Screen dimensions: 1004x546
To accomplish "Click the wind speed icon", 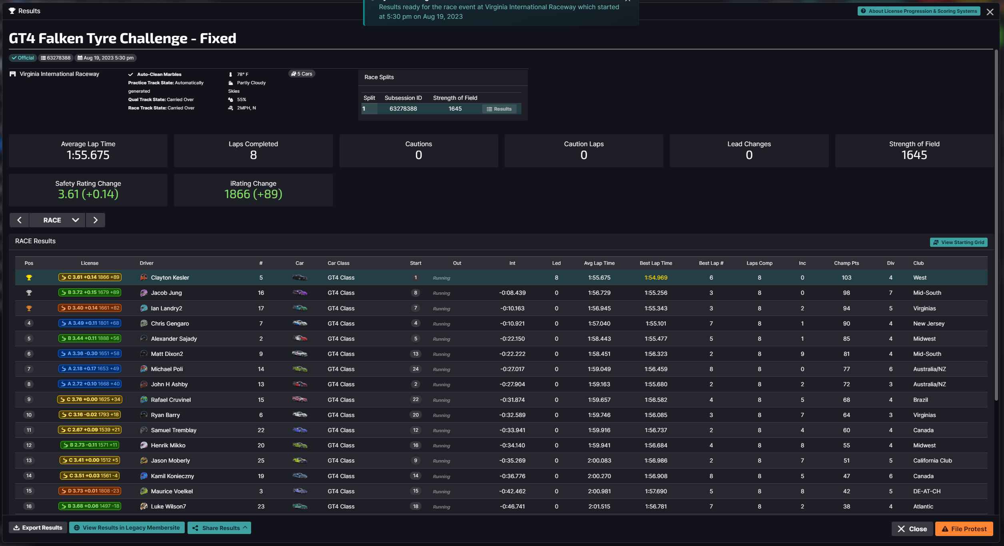I will tap(230, 108).
